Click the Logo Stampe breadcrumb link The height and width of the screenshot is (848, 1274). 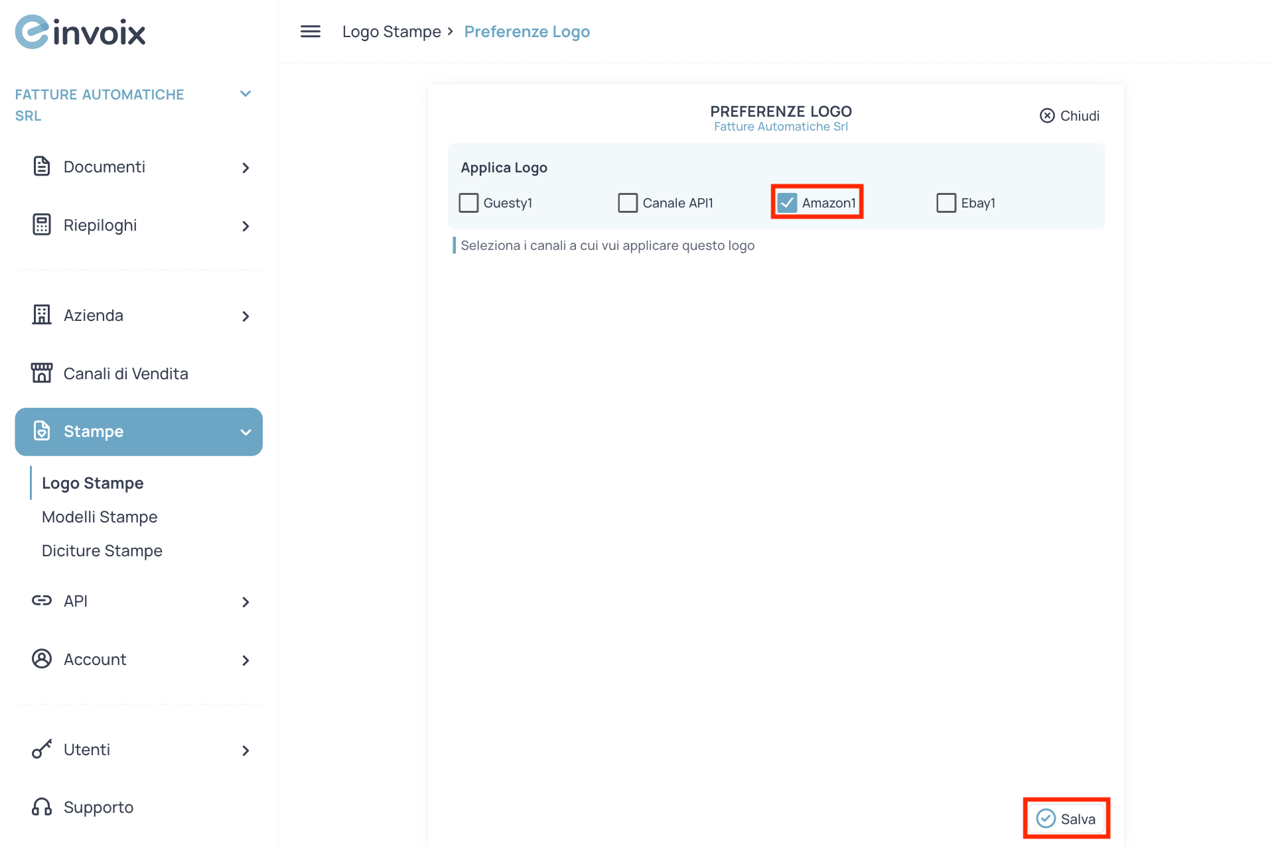pos(391,31)
